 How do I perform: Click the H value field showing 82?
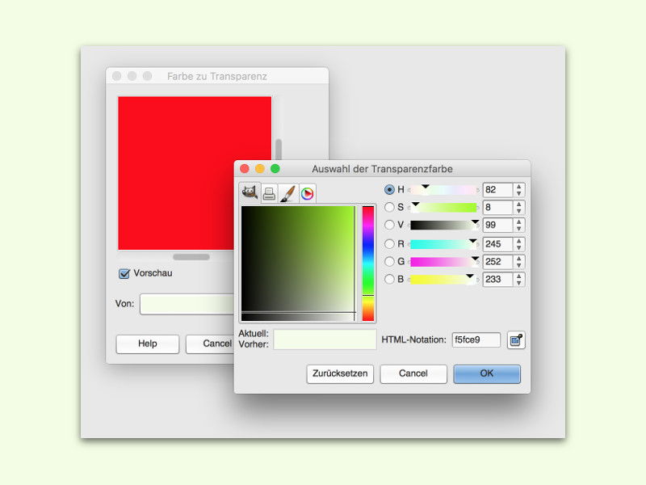click(x=497, y=190)
